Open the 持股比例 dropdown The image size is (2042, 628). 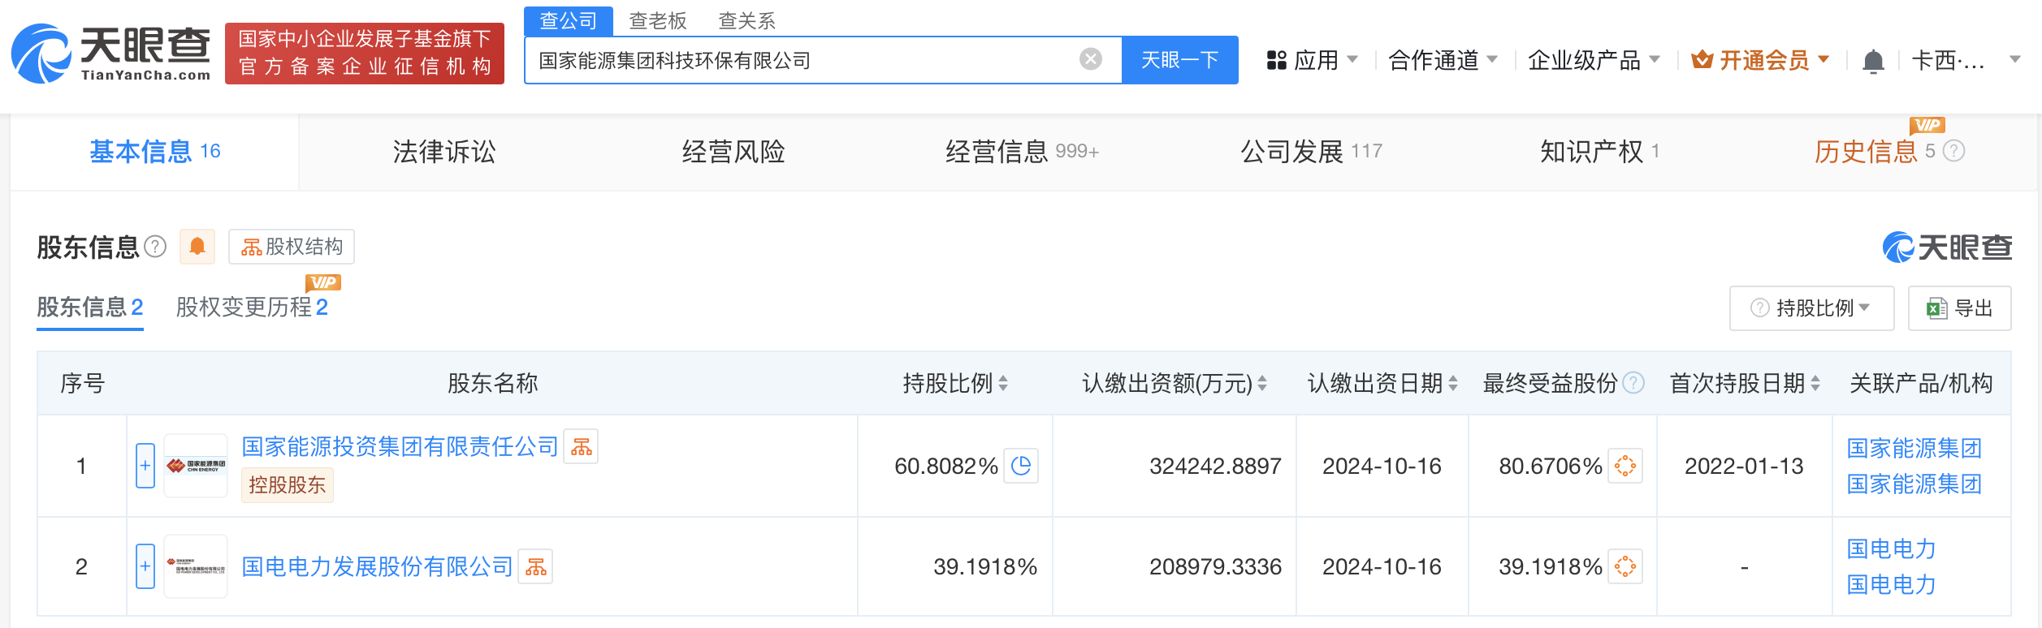coord(1811,308)
